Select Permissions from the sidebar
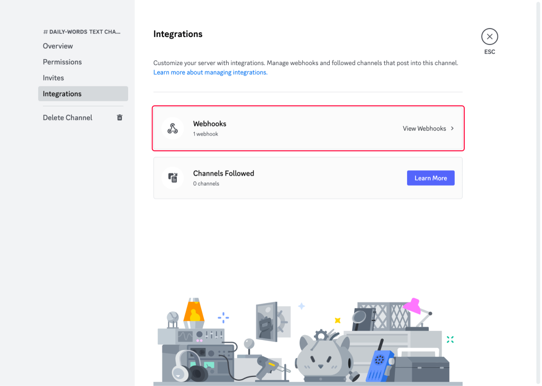Screen dimensions: 542x386 pos(62,62)
